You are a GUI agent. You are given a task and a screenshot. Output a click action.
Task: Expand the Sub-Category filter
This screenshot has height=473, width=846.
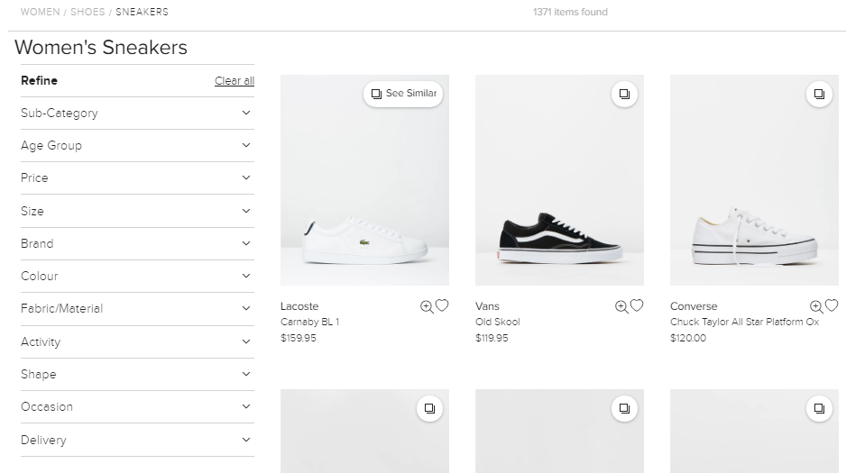137,114
